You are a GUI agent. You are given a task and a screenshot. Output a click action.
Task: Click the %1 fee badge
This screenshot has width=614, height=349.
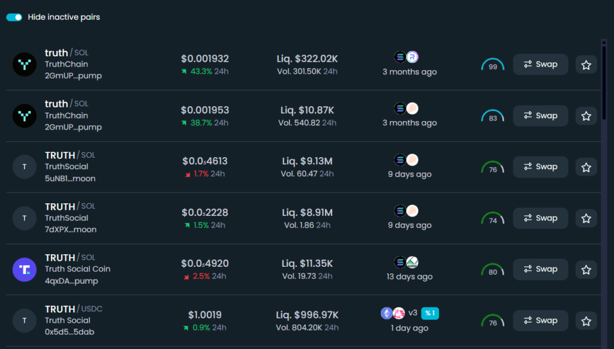point(430,313)
